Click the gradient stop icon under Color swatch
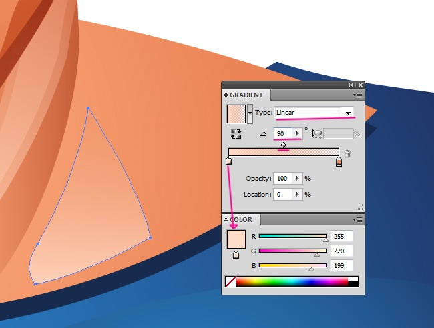 (236, 255)
